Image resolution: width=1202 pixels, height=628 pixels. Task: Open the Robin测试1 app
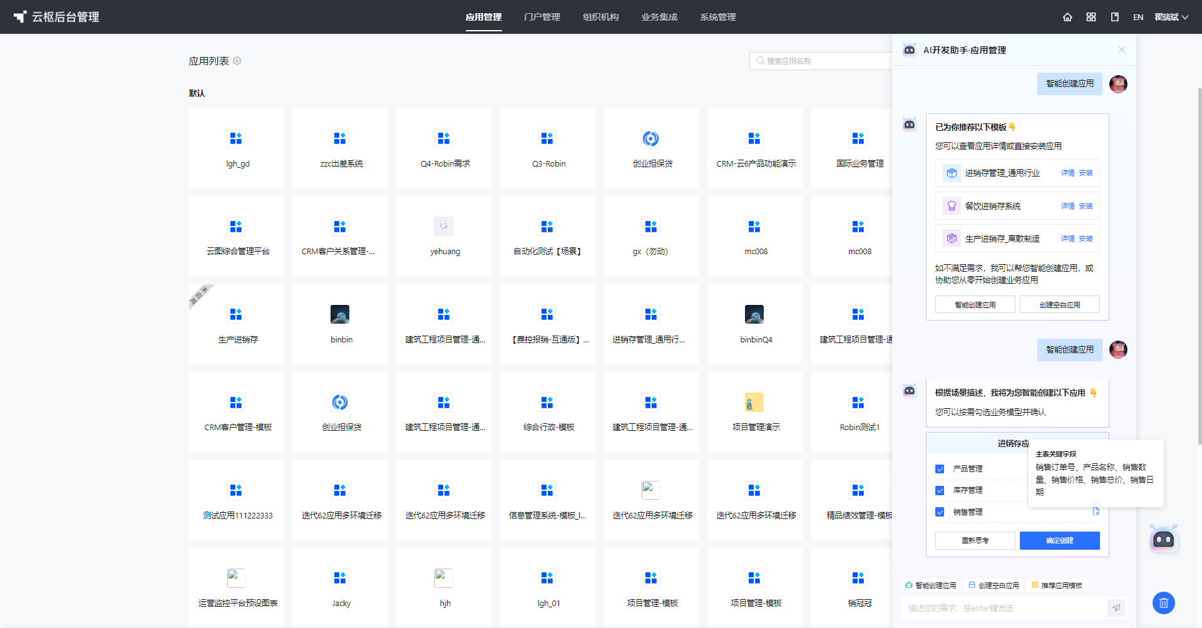851,412
